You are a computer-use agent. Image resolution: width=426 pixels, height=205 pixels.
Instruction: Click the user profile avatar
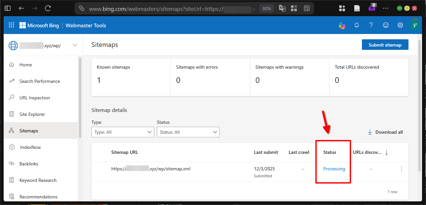[x=415, y=25]
